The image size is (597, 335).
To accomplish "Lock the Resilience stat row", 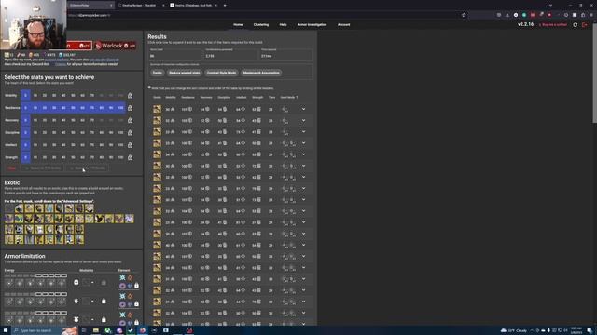I will click(x=130, y=108).
